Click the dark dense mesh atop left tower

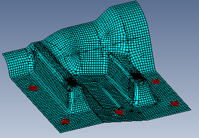(x=71, y=81)
